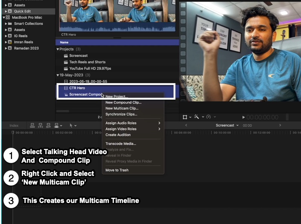Click the Retime speedometer icon
The image size is (301, 224).
(x=209, y=117)
